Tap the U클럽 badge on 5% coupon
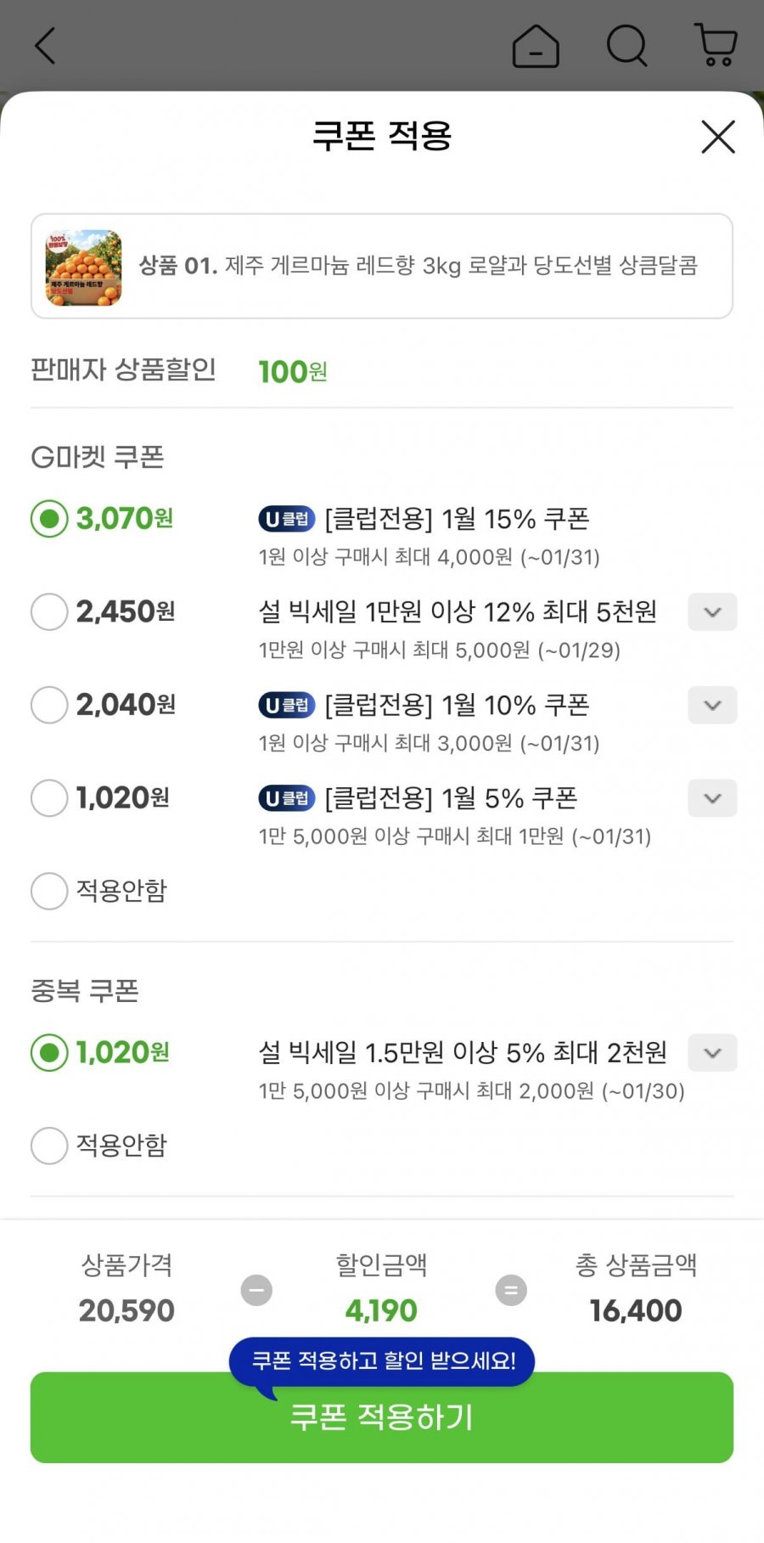This screenshot has width=764, height=1543. [287, 798]
